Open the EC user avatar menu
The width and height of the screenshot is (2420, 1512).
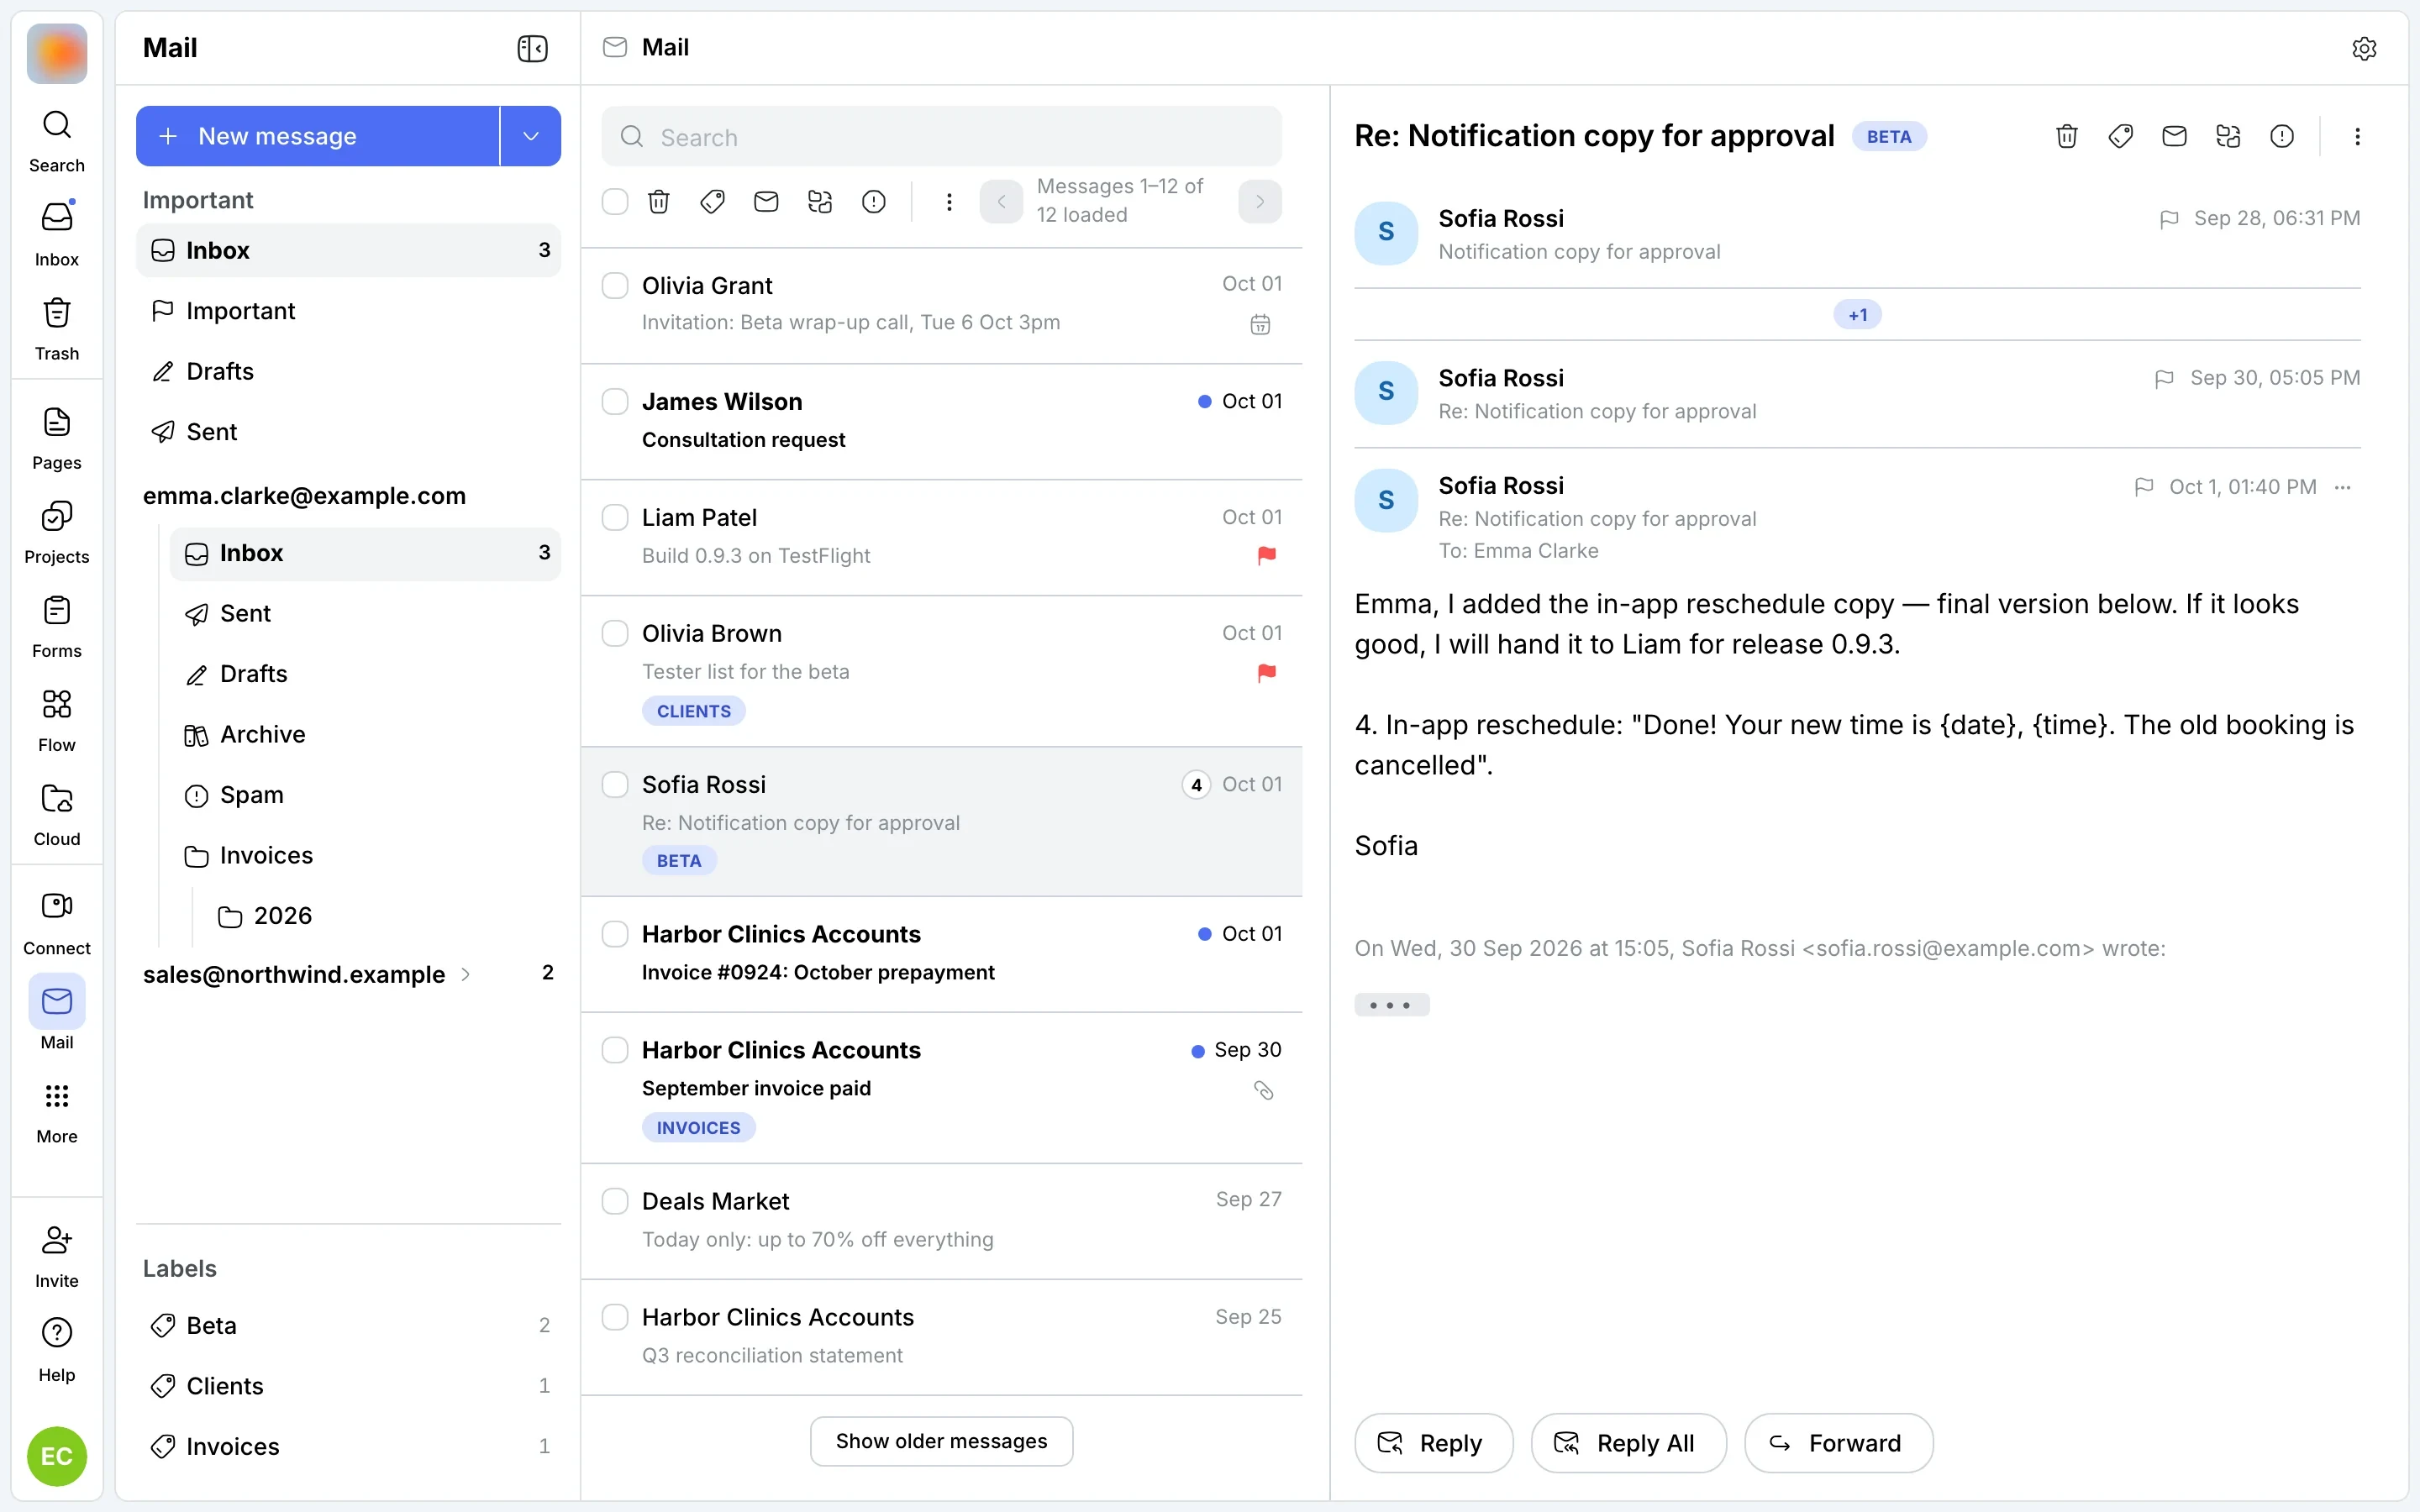coord(57,1456)
